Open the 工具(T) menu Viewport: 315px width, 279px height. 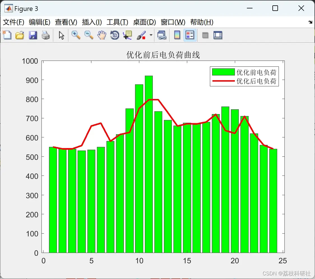(117, 22)
